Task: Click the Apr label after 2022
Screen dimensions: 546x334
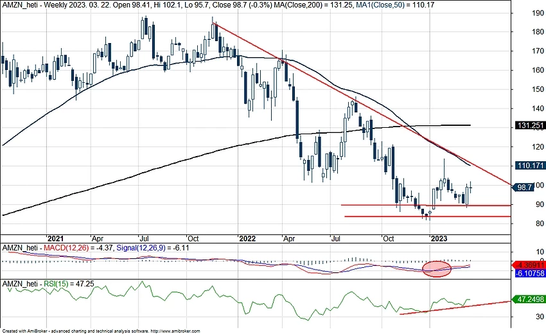Action: tap(289, 239)
